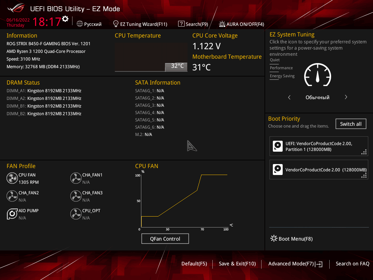Click ROG STRIX B450-F GAMING BIOS version text

coord(48,44)
